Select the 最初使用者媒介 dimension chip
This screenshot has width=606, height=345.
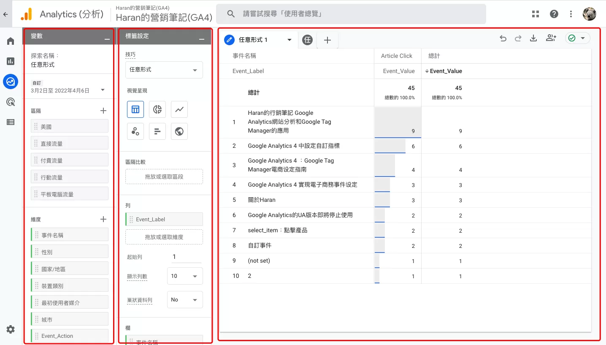click(x=70, y=303)
